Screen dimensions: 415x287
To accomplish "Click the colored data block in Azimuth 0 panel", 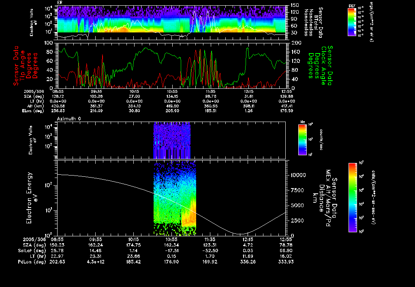I will 172,140.
